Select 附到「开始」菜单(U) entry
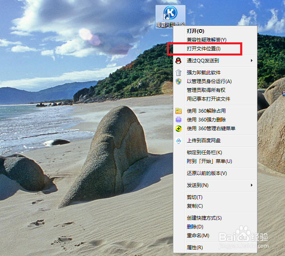Screen dimensions: 285x256 [215, 161]
